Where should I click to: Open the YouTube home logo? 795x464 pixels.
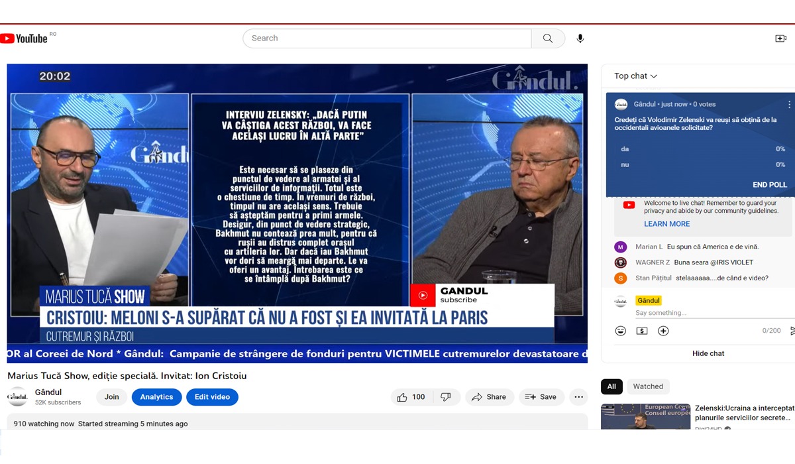tap(25, 38)
